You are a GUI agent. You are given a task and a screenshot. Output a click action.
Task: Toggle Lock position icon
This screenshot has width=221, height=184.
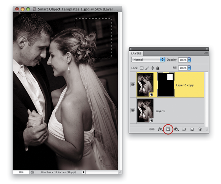click(152, 68)
